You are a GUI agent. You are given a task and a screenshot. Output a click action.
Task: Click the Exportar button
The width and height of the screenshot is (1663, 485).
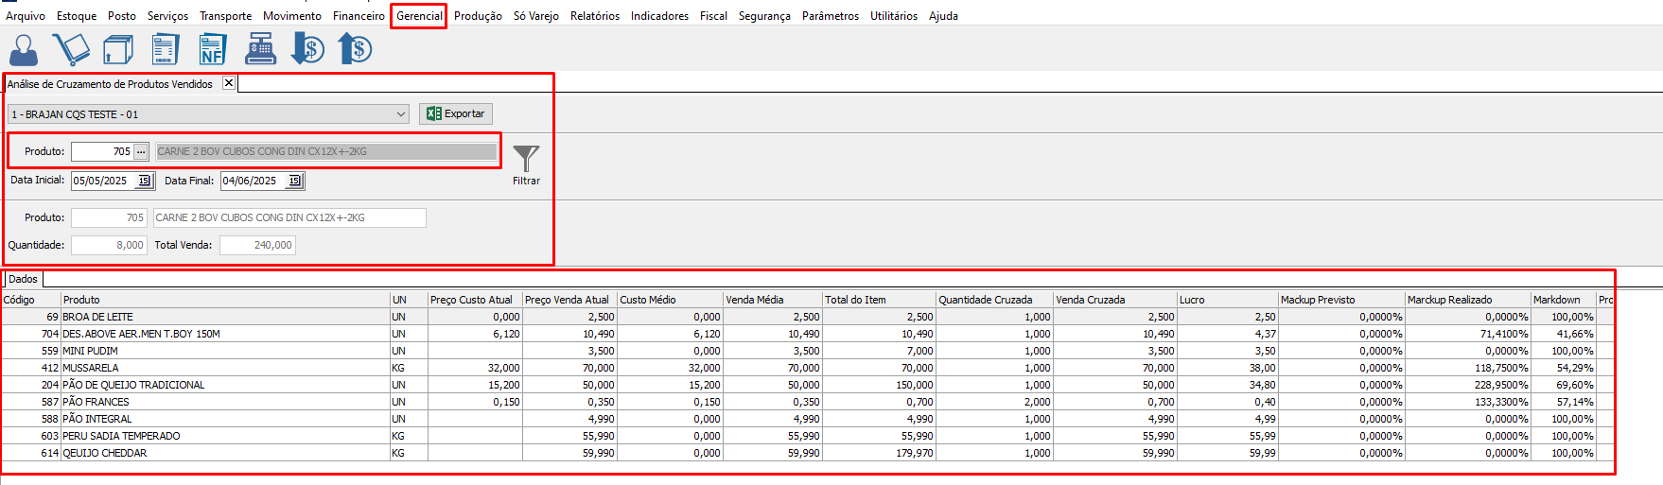tap(456, 113)
